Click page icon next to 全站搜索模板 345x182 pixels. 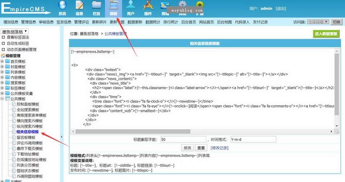tap(14, 110)
